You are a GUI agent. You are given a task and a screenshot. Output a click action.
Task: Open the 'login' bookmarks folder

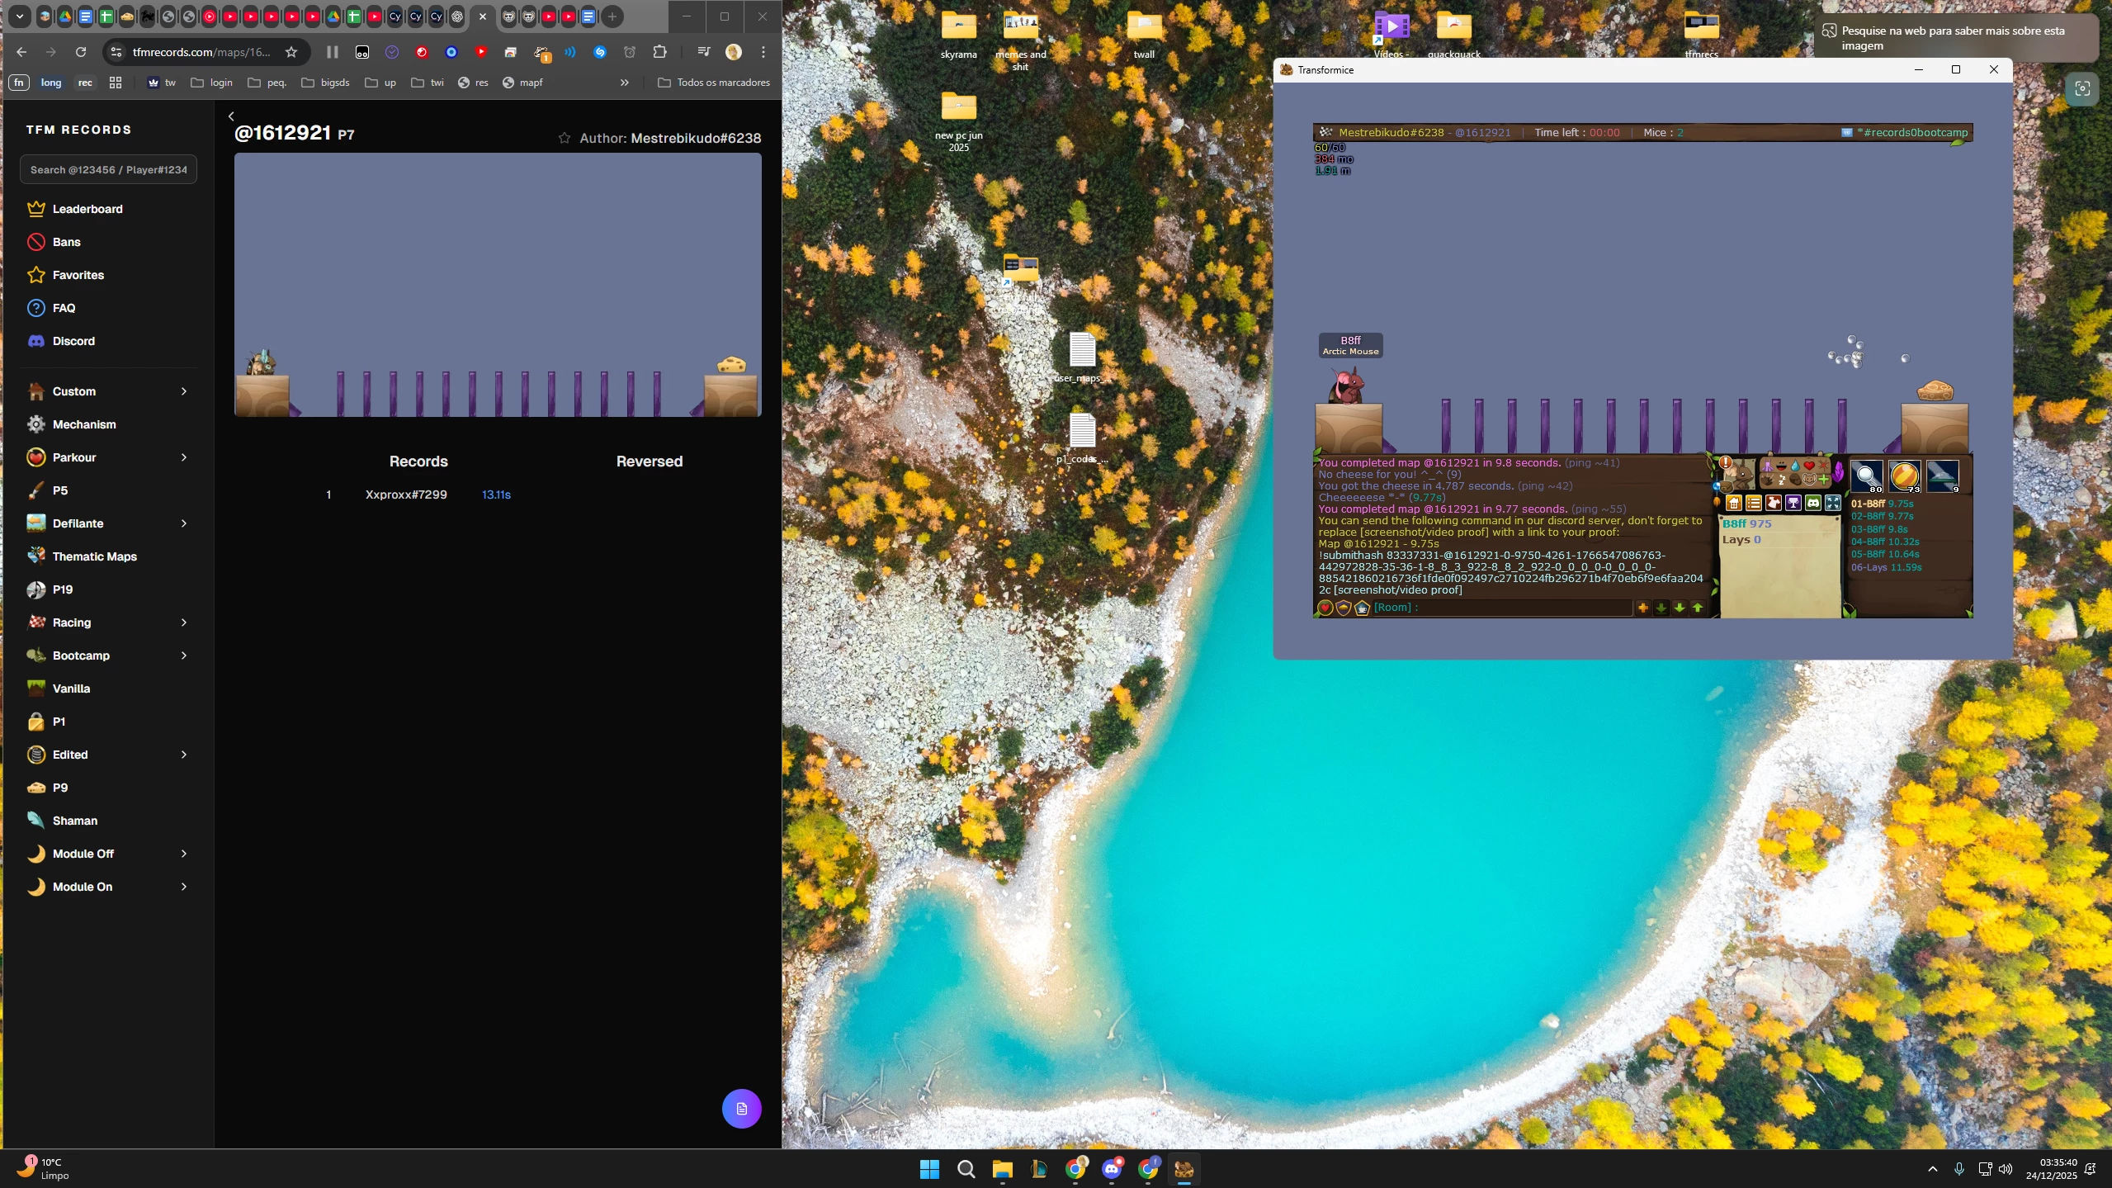tap(211, 83)
